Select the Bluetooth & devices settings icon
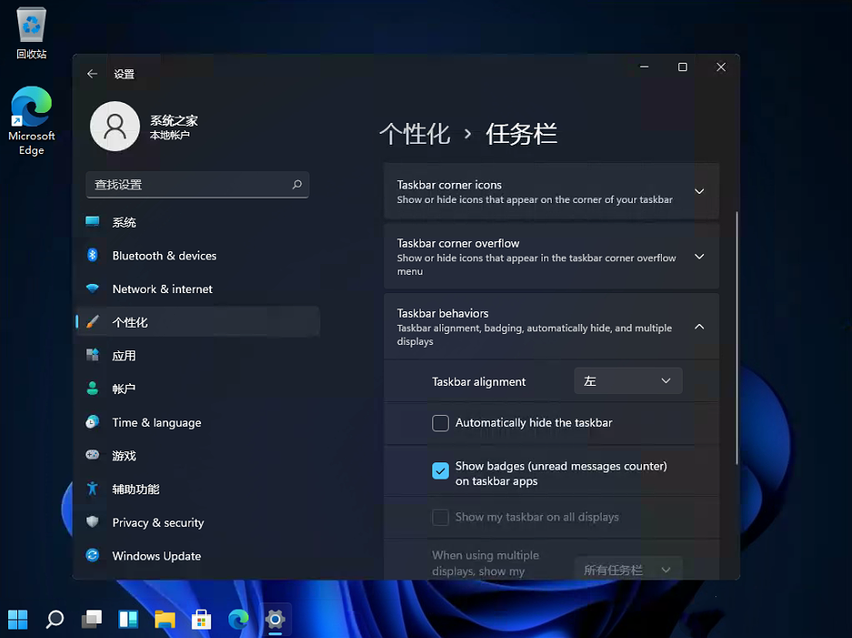The height and width of the screenshot is (638, 852). 92,256
